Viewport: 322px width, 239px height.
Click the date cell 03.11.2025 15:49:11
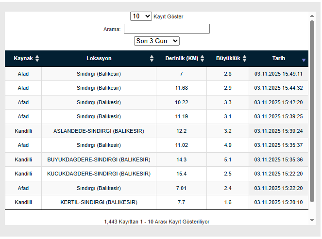pos(278,74)
